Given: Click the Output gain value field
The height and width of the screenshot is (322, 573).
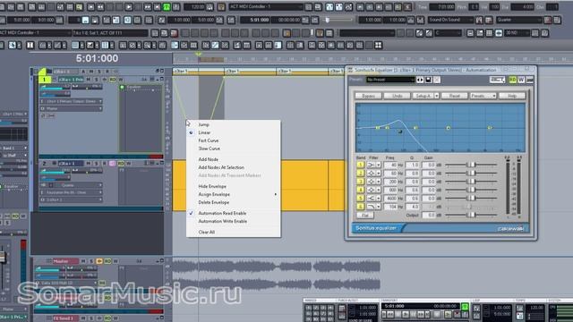Looking at the screenshot, I should 429,215.
